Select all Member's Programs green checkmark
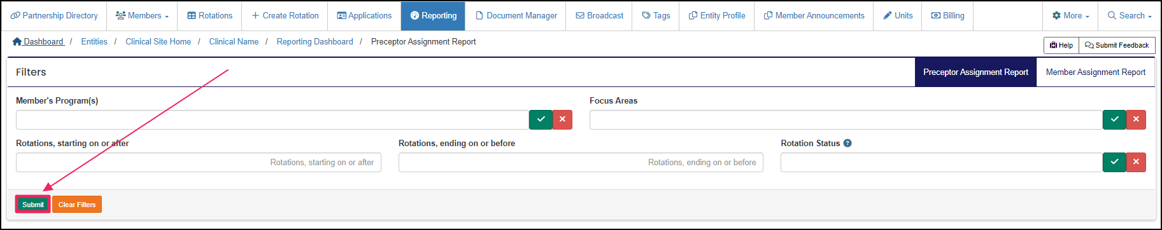 point(541,119)
